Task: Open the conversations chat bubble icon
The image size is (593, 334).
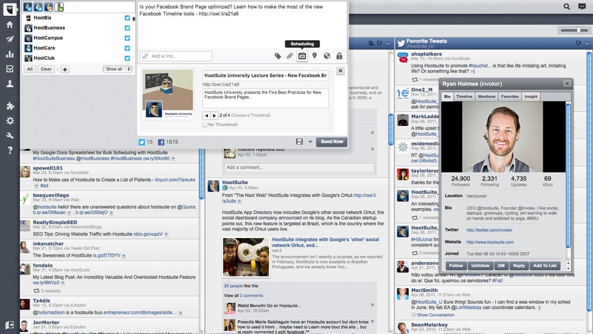Action: coord(582,6)
